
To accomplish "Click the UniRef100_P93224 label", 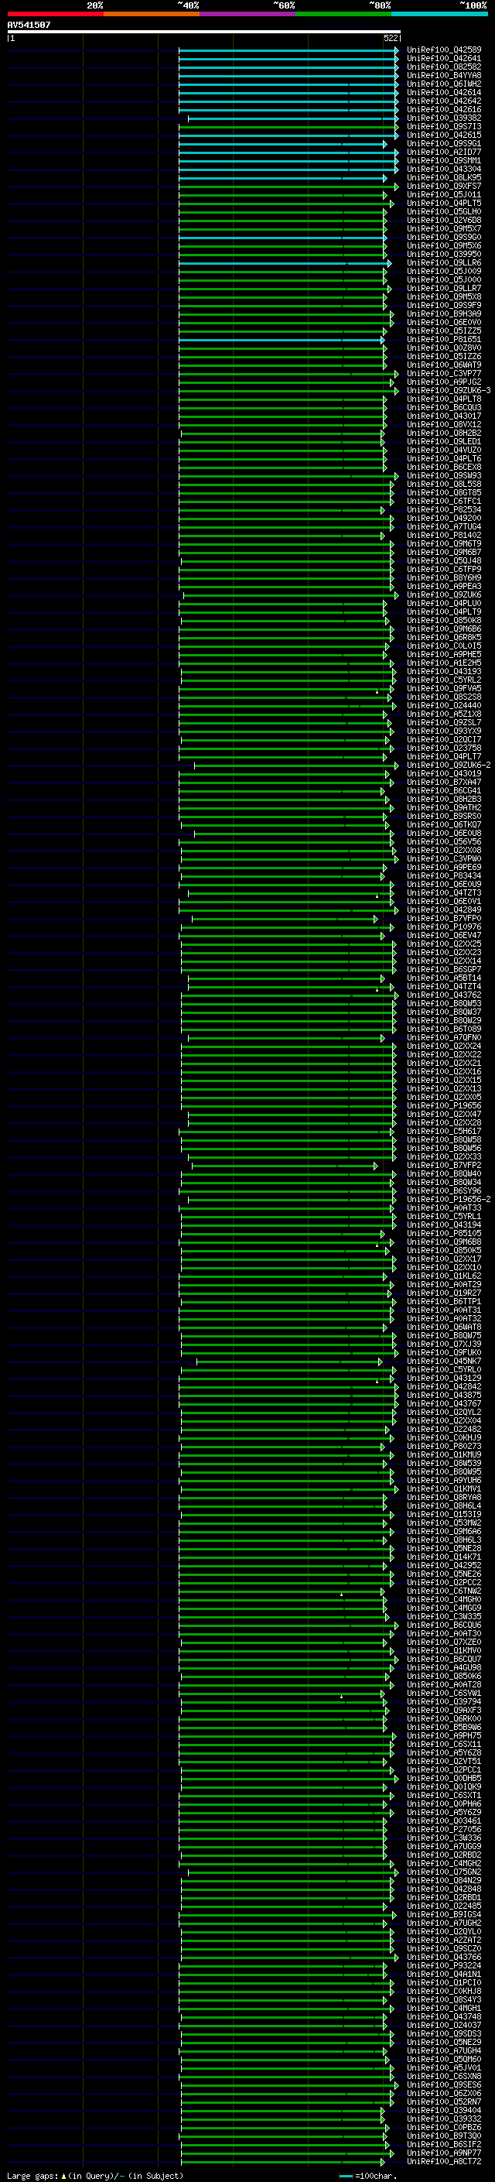I will (443, 1966).
